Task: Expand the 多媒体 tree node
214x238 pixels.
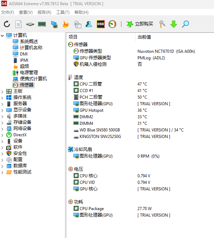Action: click(2, 117)
